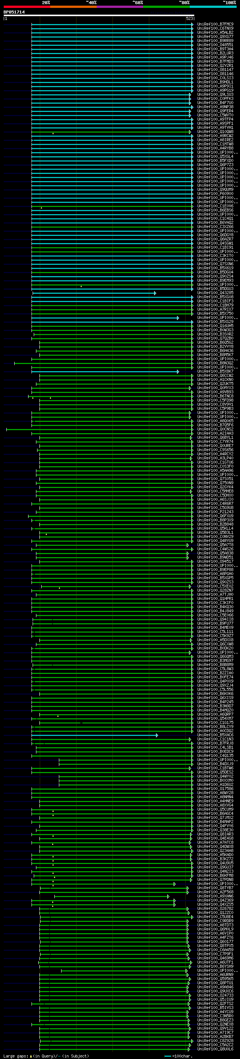Select the UniRef100_A9XAN6 label

click(x=215, y=896)
